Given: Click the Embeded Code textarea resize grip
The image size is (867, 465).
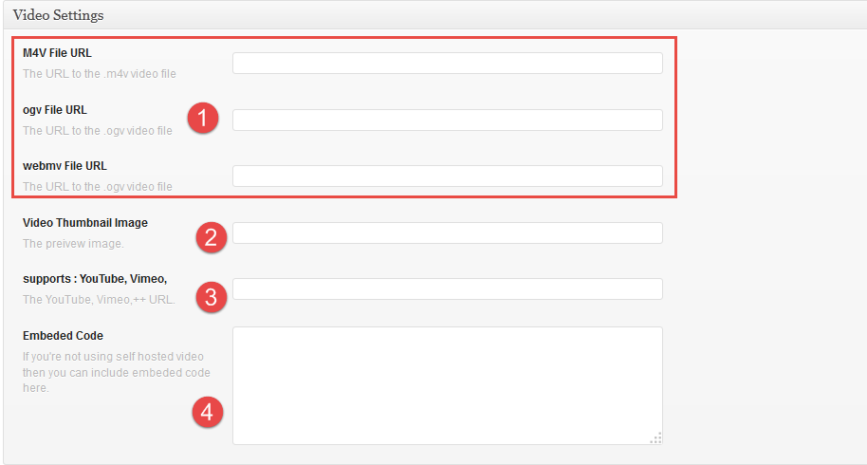Looking at the screenshot, I should pos(655,437).
